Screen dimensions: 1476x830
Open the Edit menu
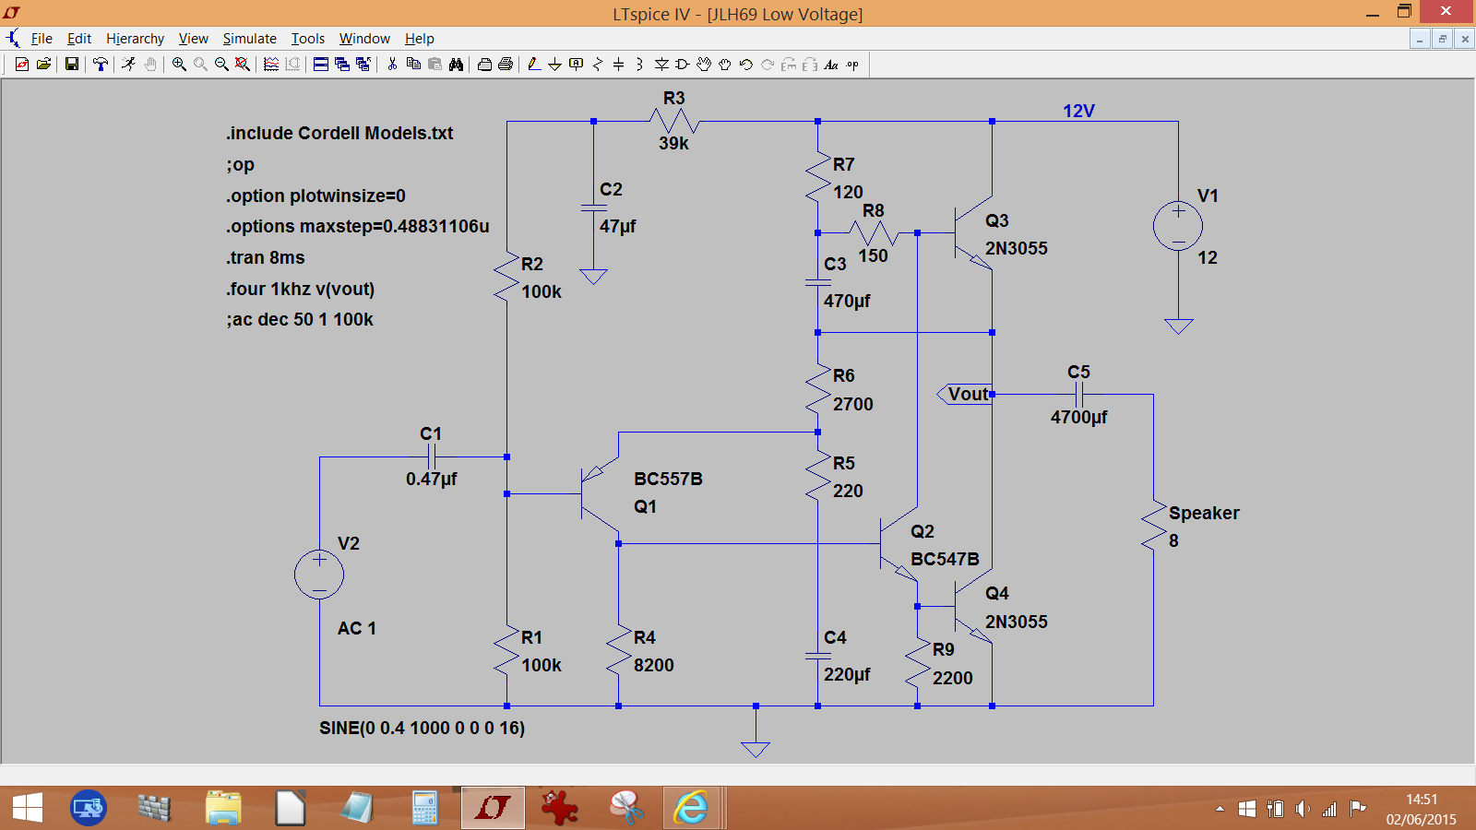coord(79,39)
